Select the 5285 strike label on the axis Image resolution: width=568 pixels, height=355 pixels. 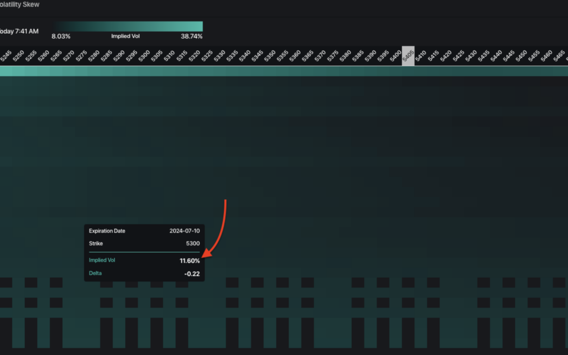pyautogui.click(x=106, y=56)
